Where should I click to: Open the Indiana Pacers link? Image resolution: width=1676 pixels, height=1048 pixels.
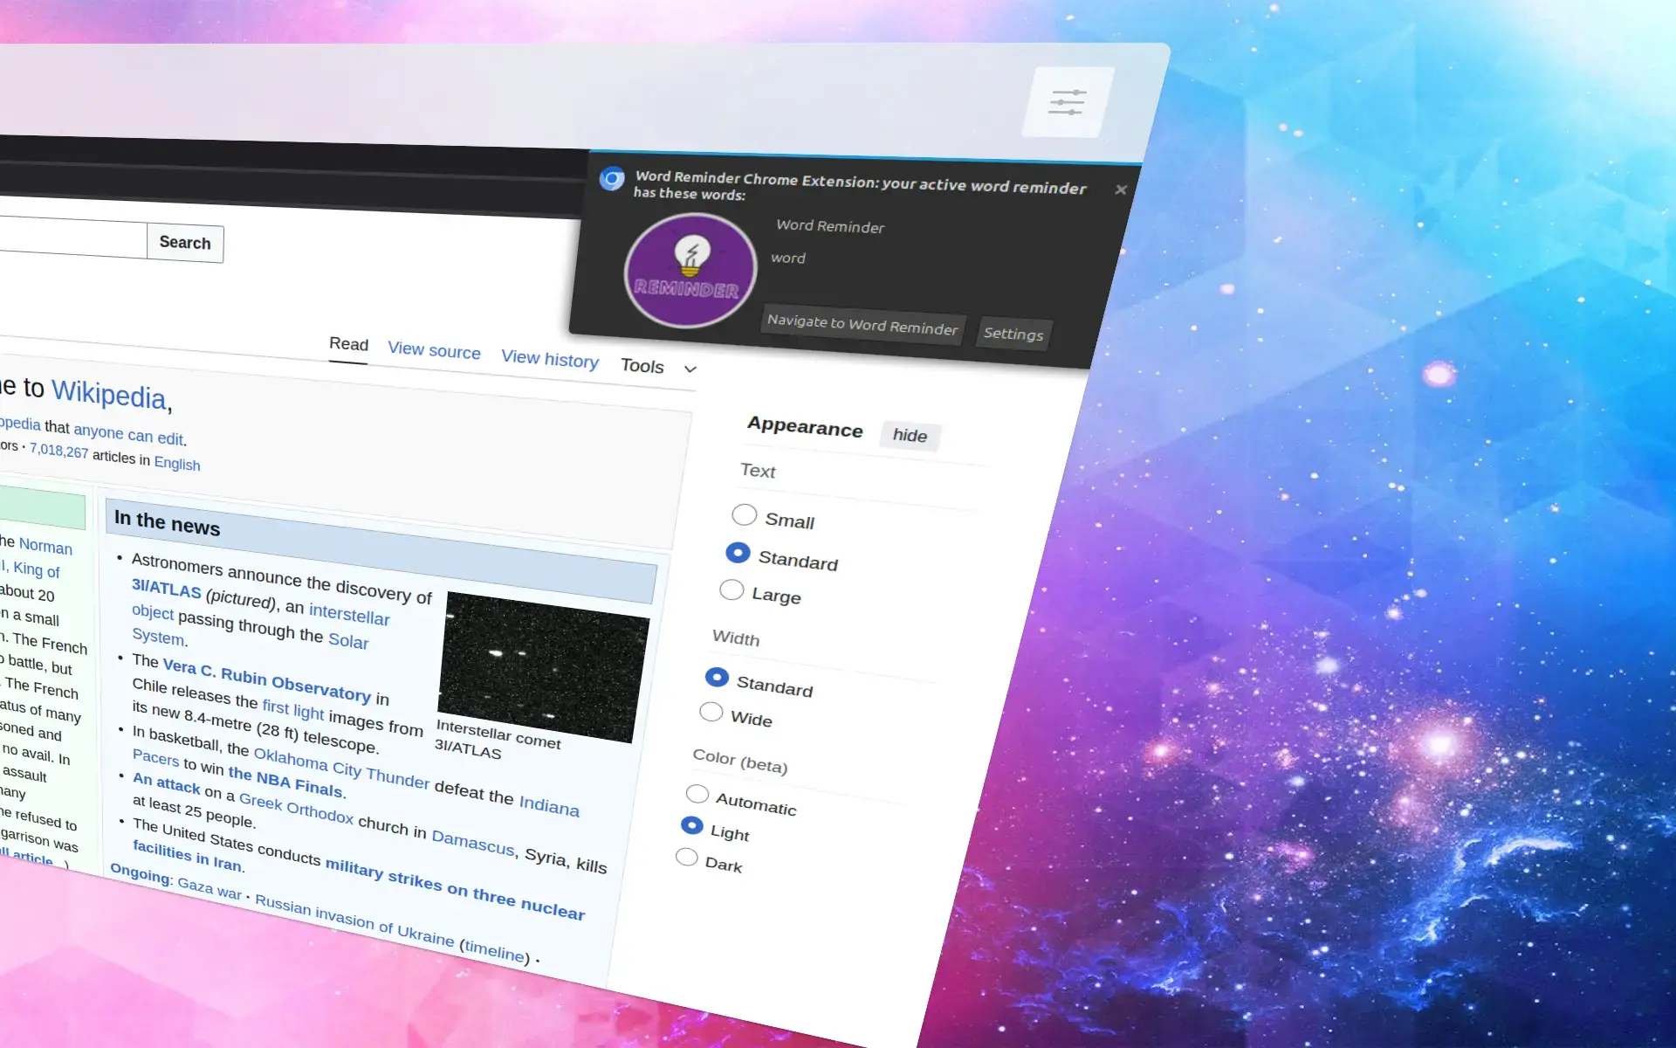(x=548, y=805)
